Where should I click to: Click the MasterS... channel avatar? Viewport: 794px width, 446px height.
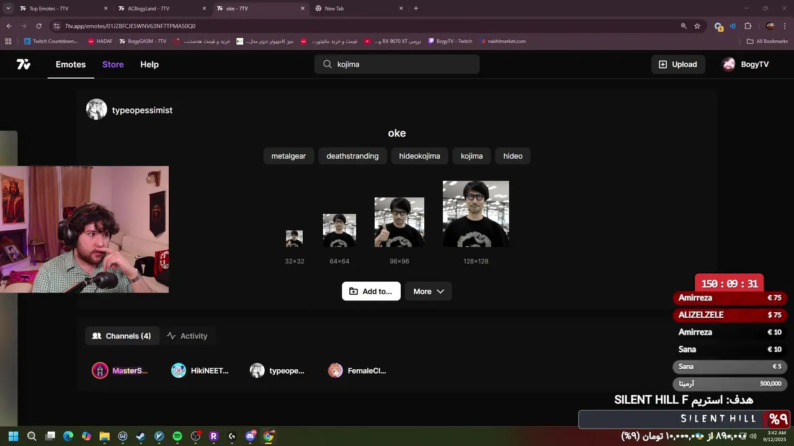click(x=100, y=370)
